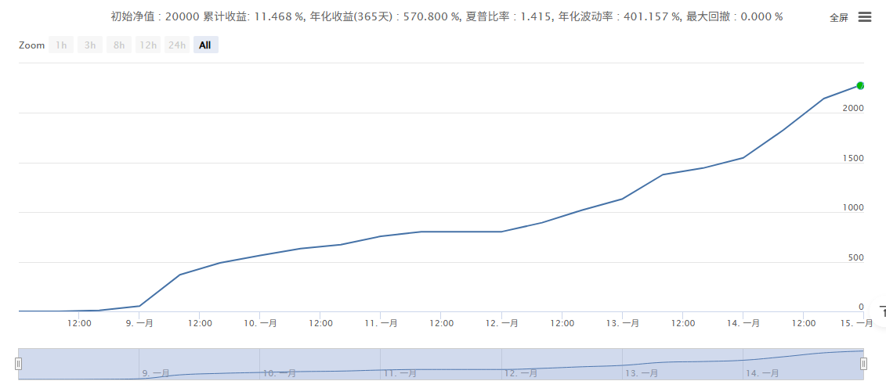The width and height of the screenshot is (886, 381).
Task: Click the 1500 y-axis label
Action: click(852, 158)
